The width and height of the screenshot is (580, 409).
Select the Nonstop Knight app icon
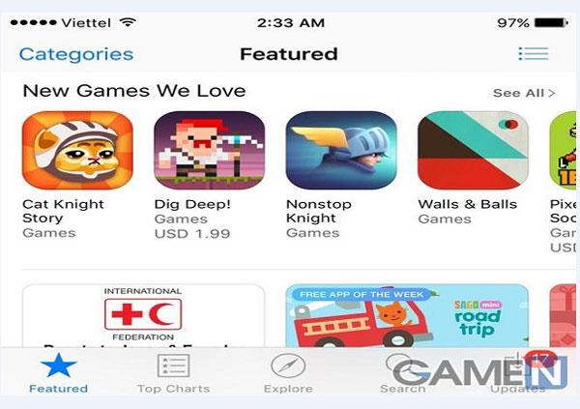(x=341, y=150)
